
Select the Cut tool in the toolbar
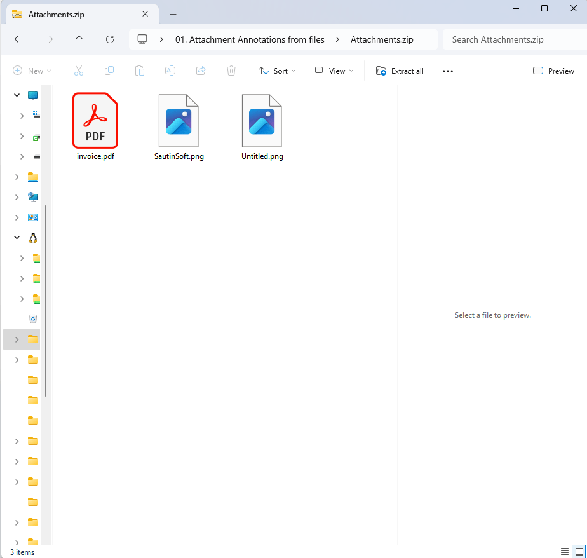[79, 71]
